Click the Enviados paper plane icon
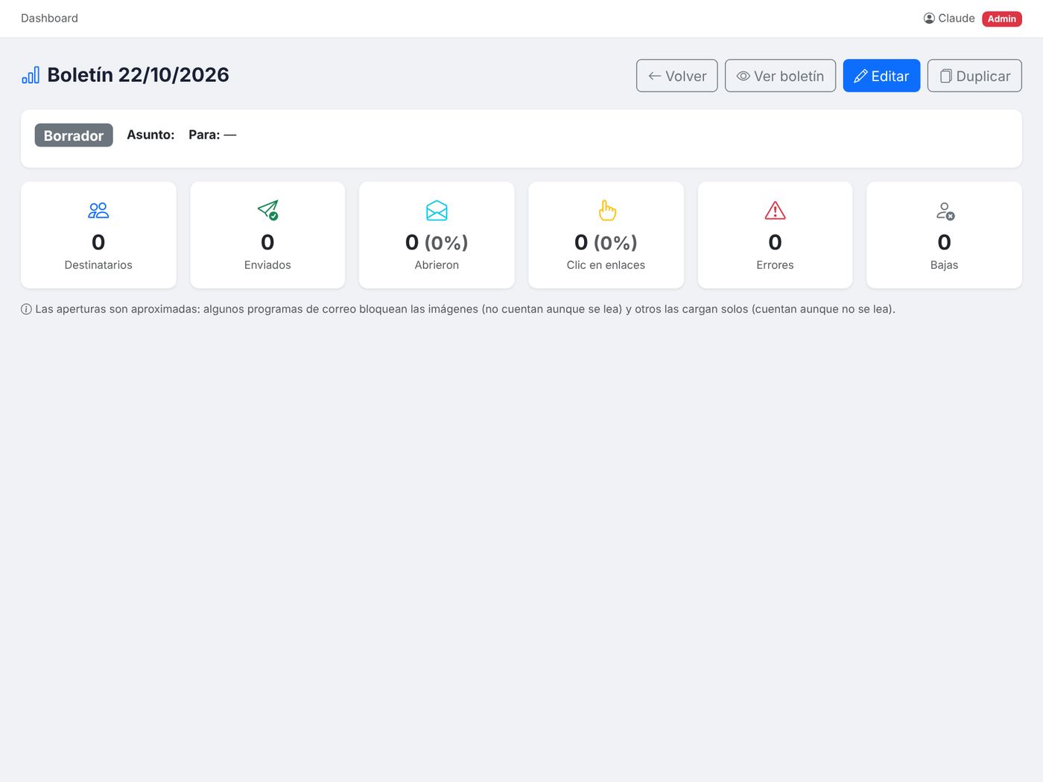The width and height of the screenshot is (1043, 782). click(x=267, y=211)
